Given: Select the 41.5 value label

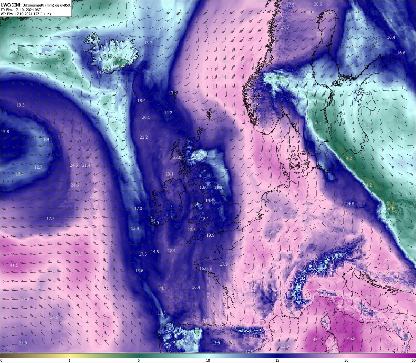Looking at the screenshot, I should (14, 265).
